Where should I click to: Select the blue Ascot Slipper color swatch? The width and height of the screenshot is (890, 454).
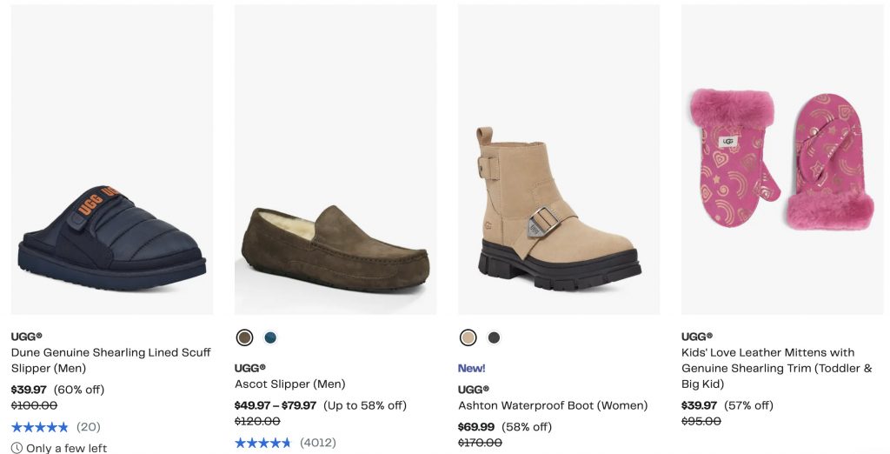[x=270, y=337]
